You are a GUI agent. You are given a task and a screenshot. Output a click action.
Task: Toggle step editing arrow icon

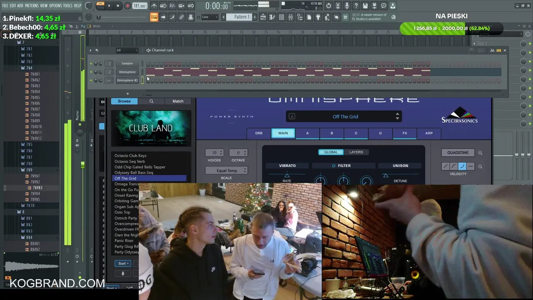pos(163,17)
